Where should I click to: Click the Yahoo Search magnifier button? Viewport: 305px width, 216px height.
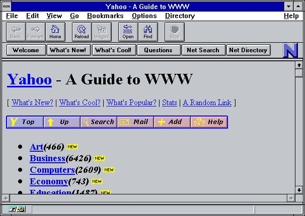pos(99,122)
